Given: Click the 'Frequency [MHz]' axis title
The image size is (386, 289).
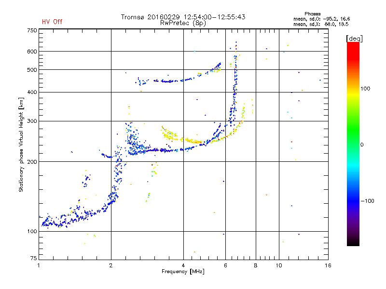Looking at the screenshot, I should [x=183, y=272].
